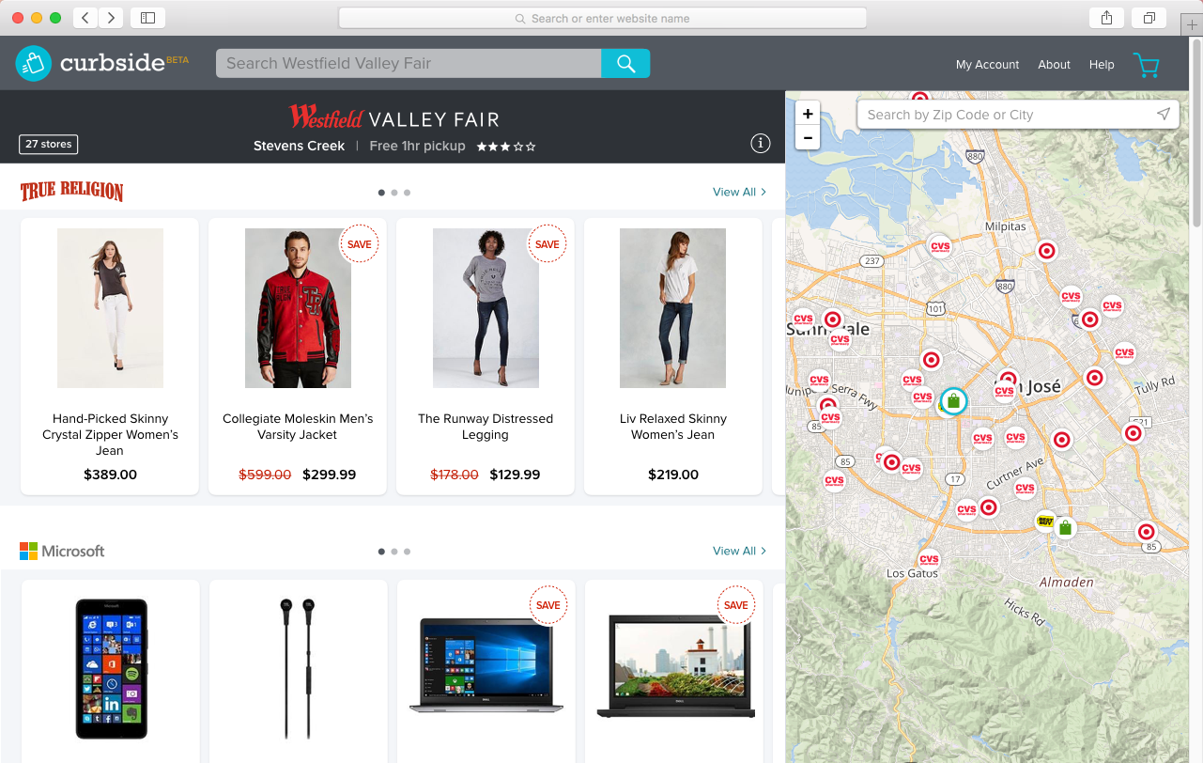Image resolution: width=1203 pixels, height=763 pixels.
Task: Click Safari share button
Action: click(x=1106, y=18)
